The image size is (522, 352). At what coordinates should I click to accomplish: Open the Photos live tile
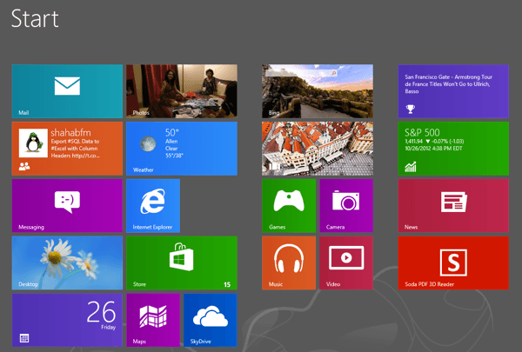pos(181,91)
